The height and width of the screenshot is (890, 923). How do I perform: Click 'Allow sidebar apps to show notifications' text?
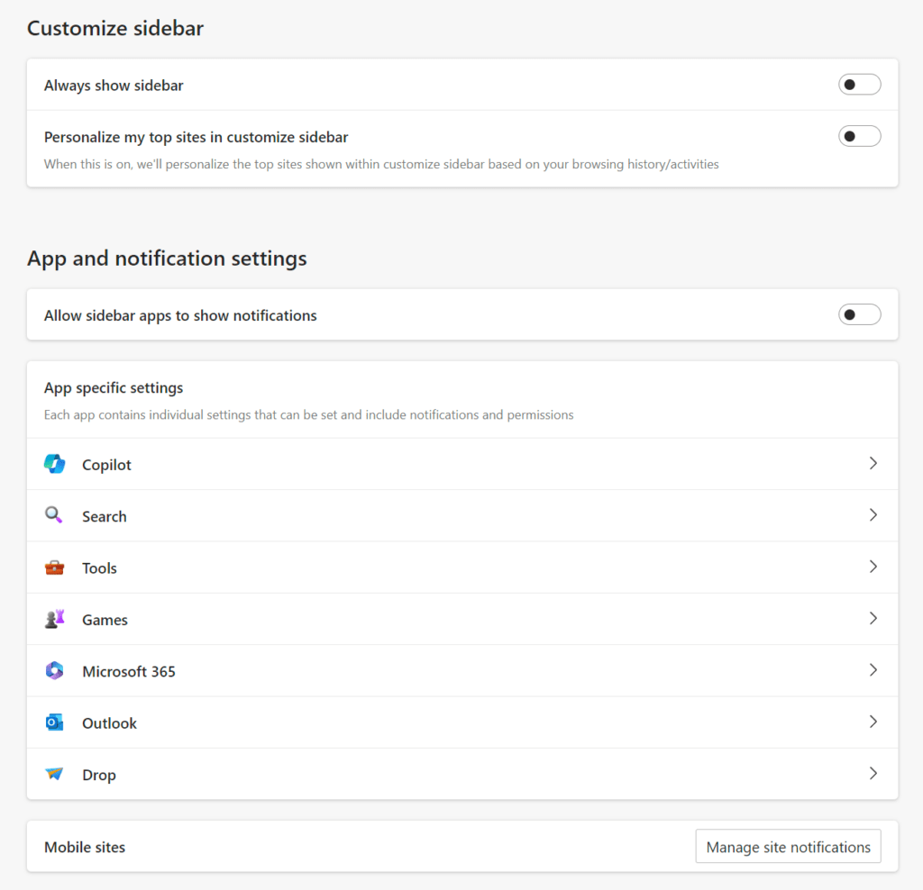180,316
